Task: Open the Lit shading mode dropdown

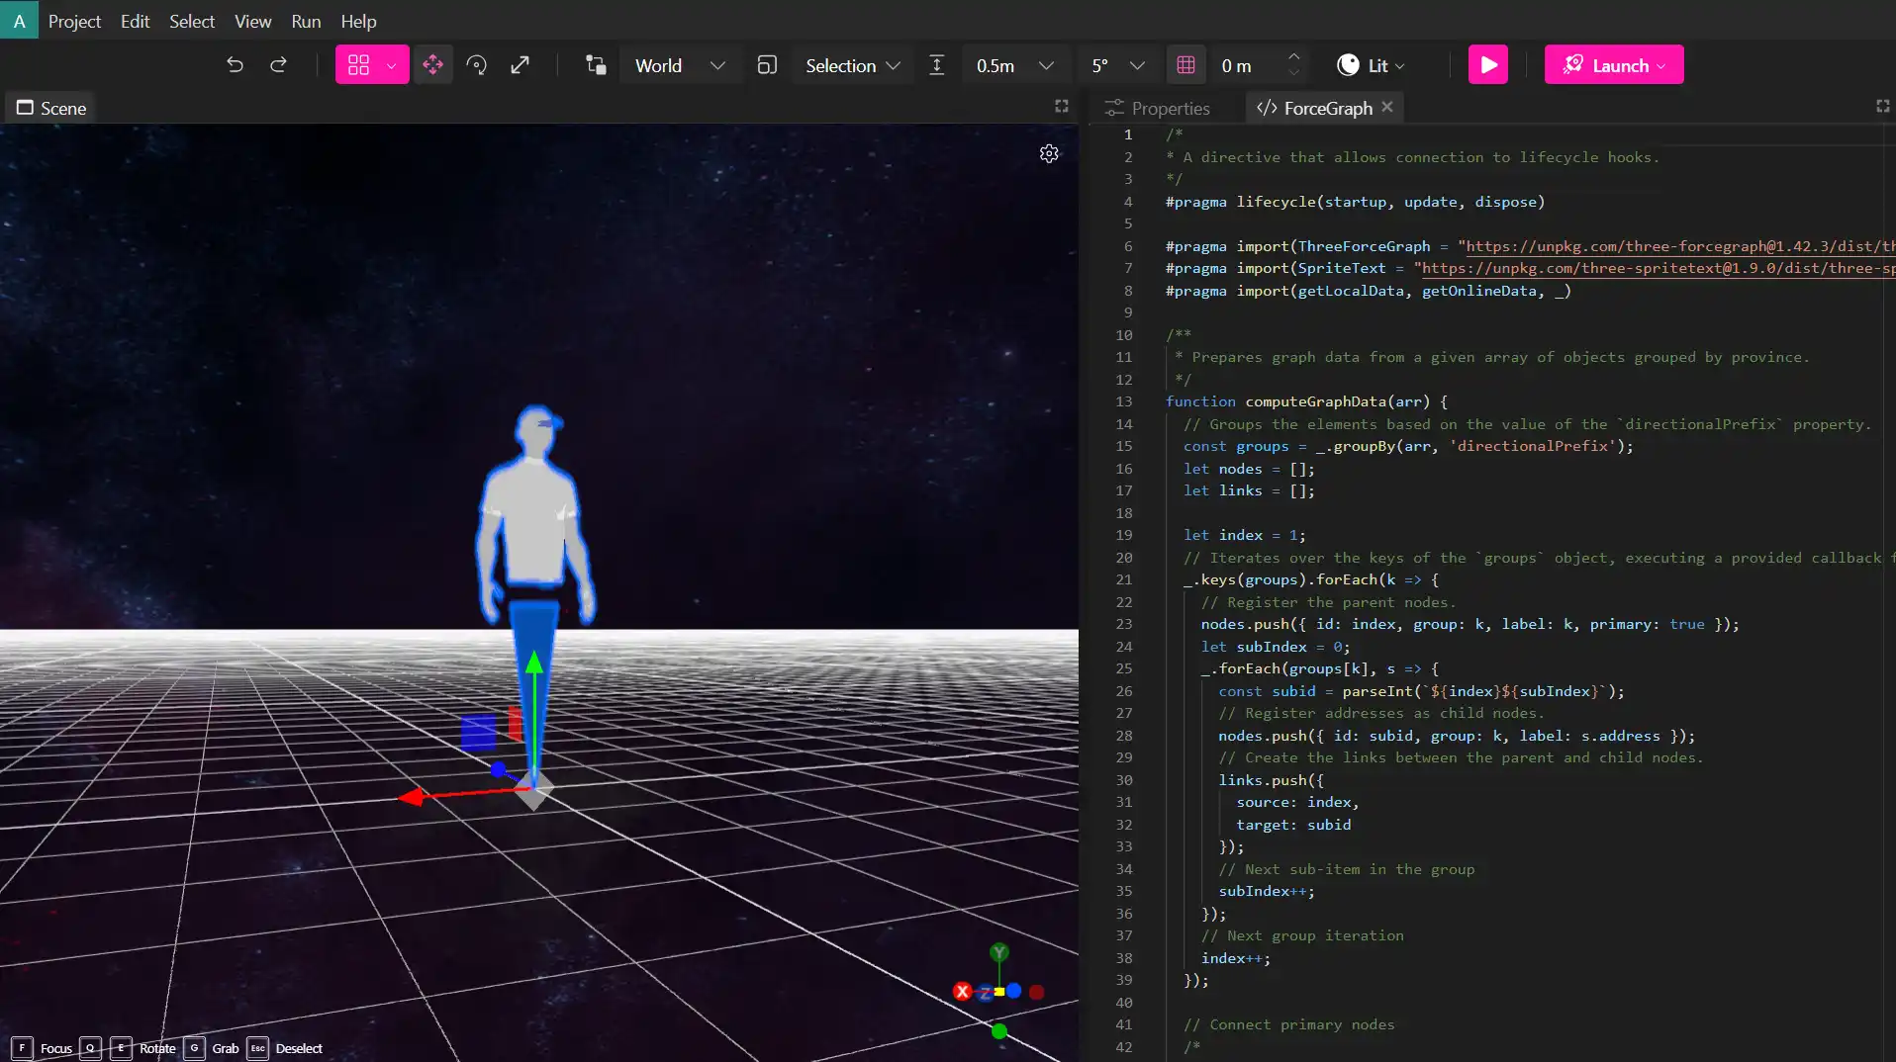Action: point(1371,65)
